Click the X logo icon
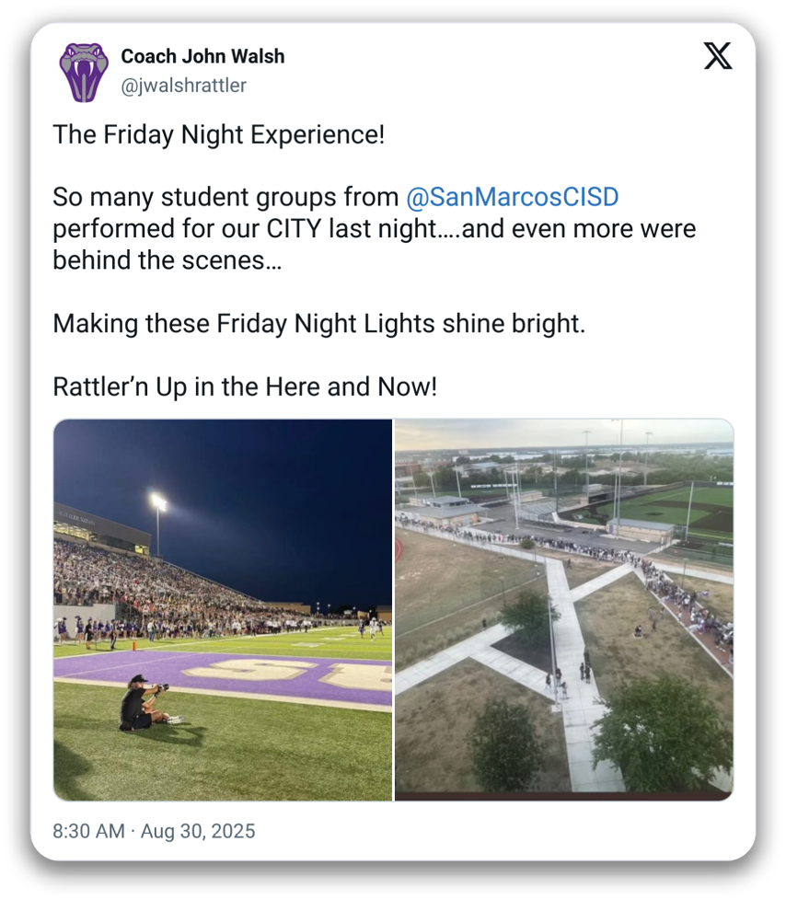 (718, 57)
